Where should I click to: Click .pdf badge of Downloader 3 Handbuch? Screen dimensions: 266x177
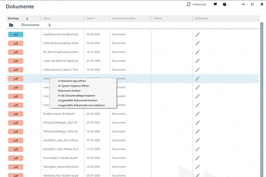(x=16, y=158)
